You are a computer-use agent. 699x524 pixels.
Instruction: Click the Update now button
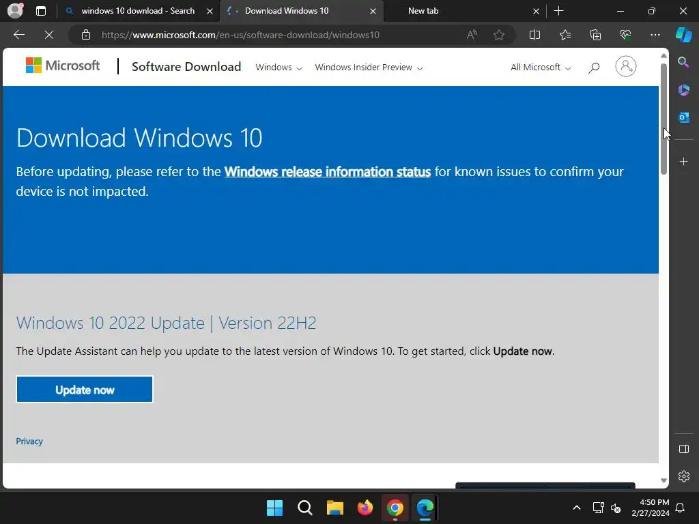click(85, 390)
